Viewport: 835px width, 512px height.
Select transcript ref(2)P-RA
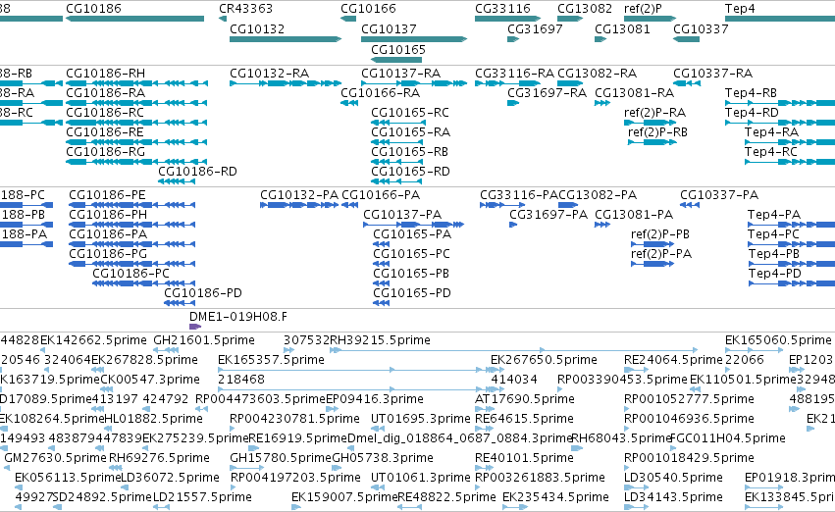(651, 123)
